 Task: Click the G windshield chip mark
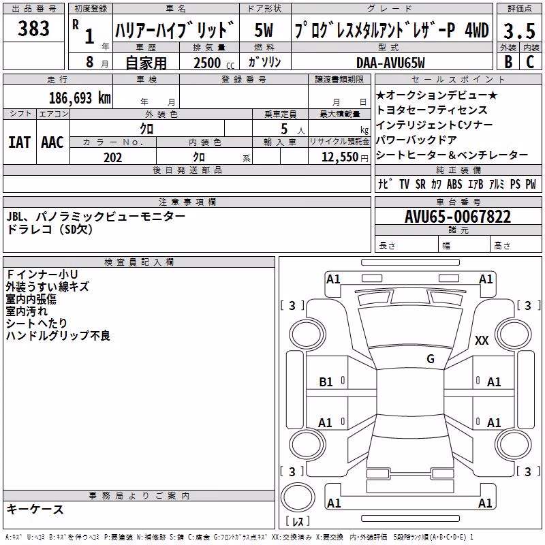click(x=431, y=358)
